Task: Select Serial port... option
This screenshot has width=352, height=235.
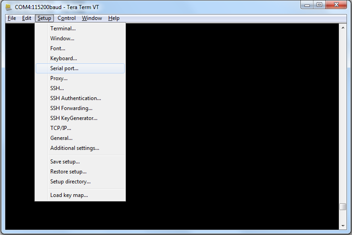Action: 80,68
